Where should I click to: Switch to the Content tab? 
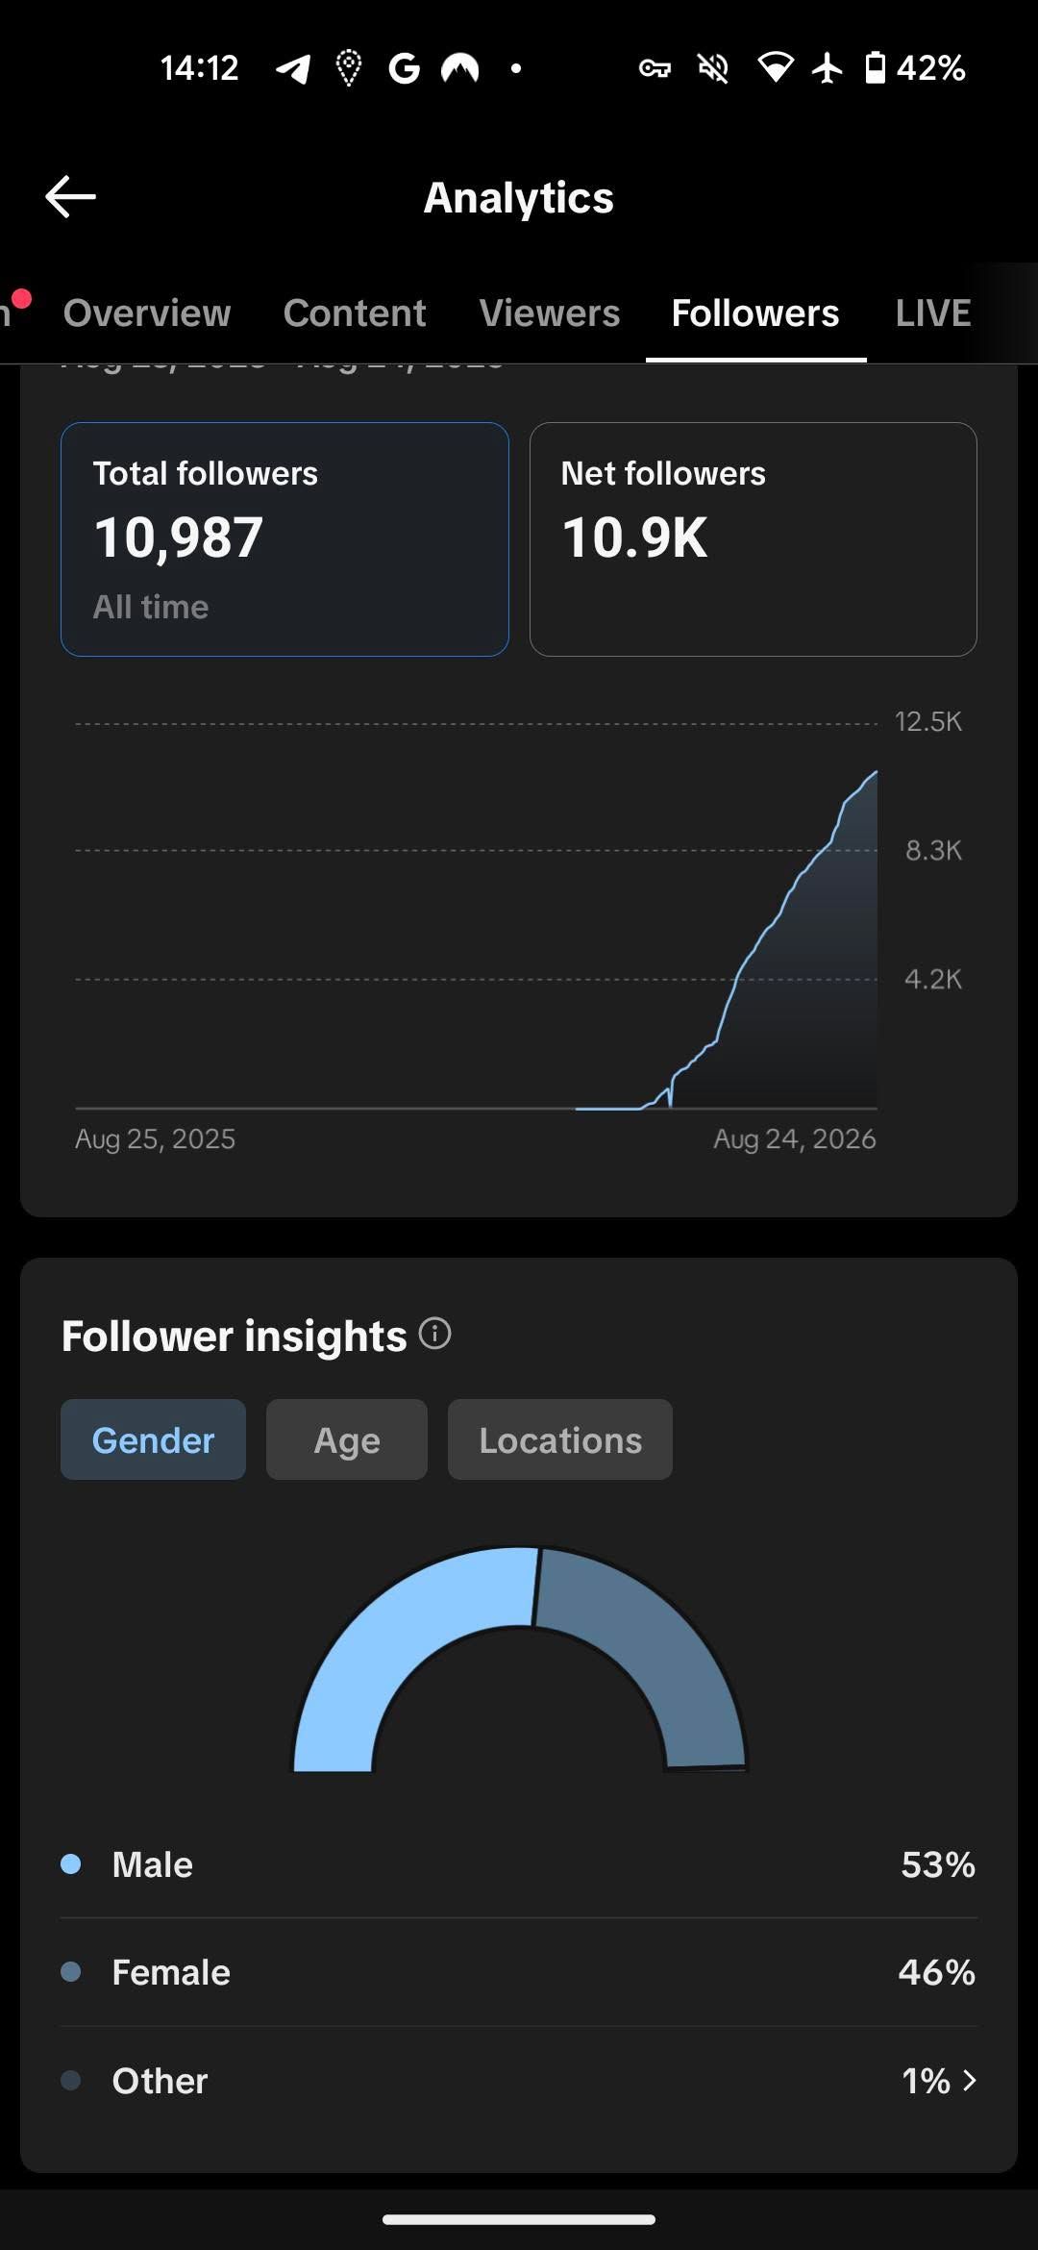(355, 312)
